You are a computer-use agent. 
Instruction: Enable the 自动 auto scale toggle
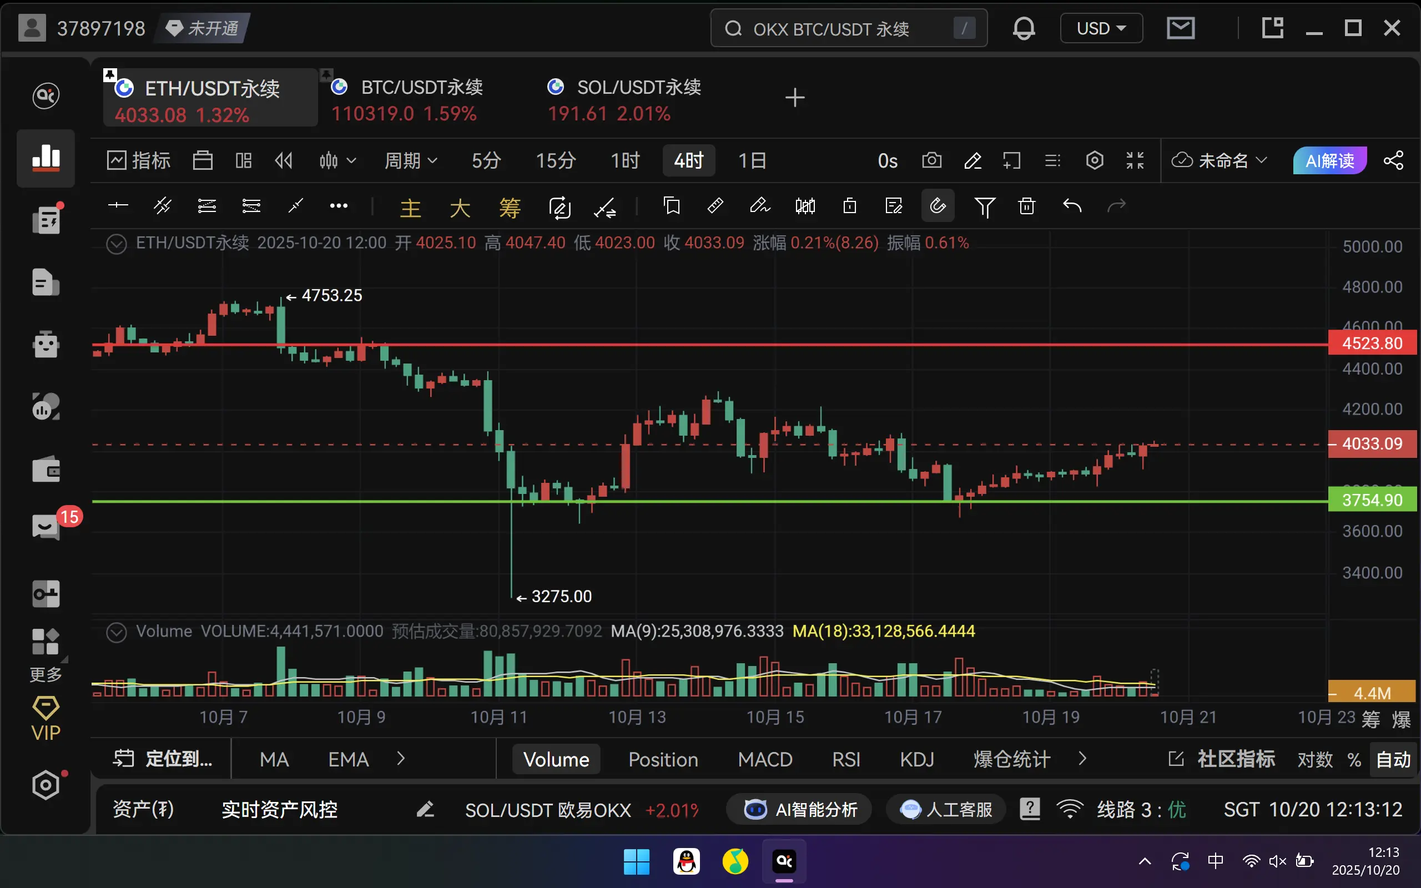1393,759
